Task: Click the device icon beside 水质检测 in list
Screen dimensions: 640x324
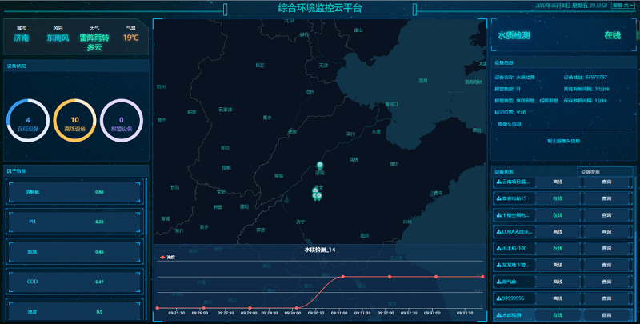Action: point(499,315)
